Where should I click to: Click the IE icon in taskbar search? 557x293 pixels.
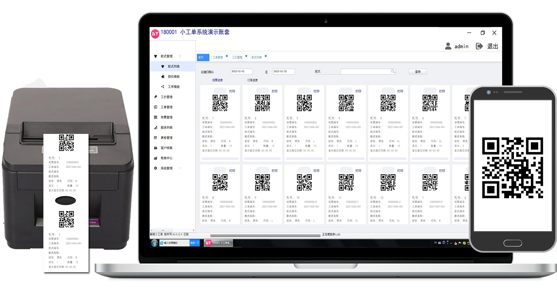pyautogui.click(x=162, y=243)
